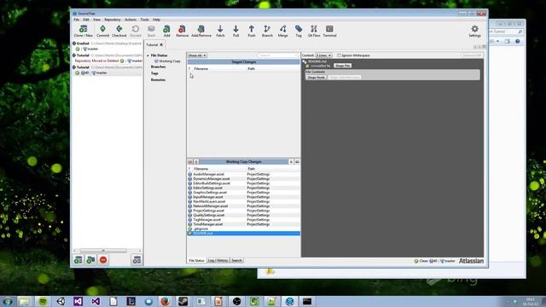
Task: Click the second green folder icon below bookmarks
Action: (x=91, y=259)
